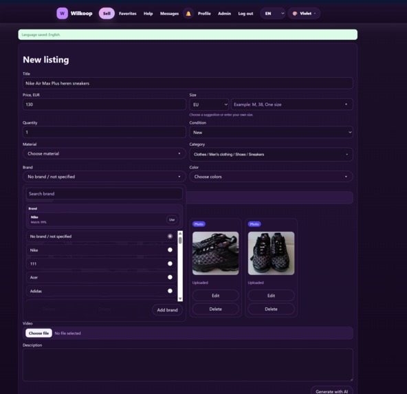Click the brand list scrollbar thumb
The height and width of the screenshot is (394, 407).
[x=180, y=241]
